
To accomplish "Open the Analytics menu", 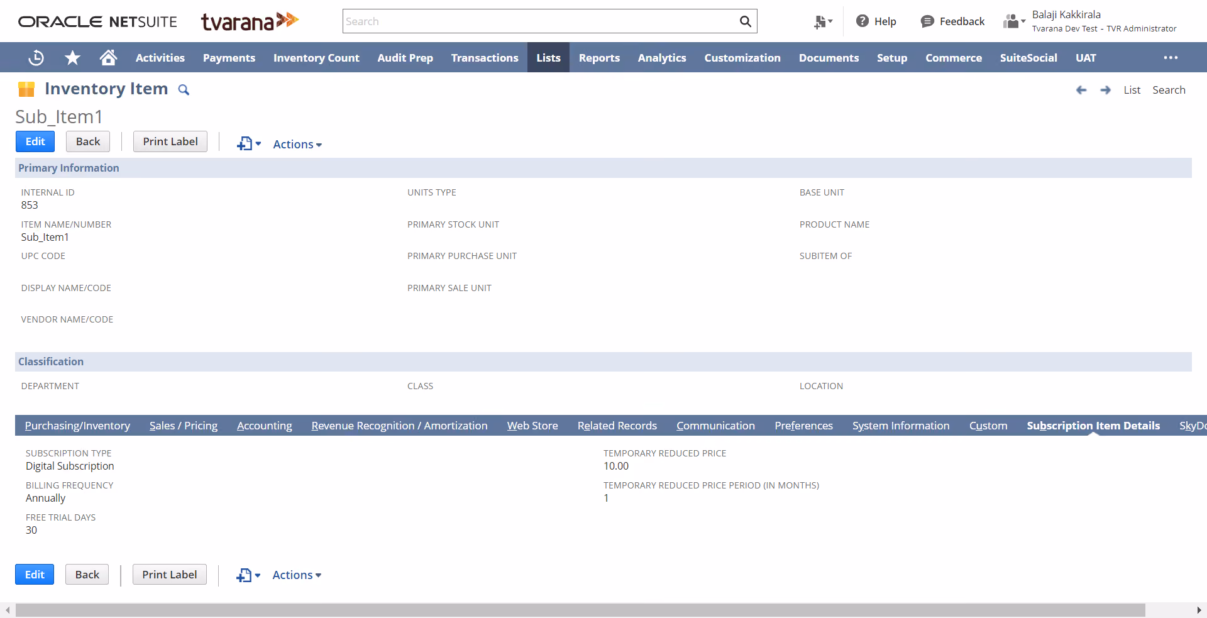I will click(x=662, y=58).
